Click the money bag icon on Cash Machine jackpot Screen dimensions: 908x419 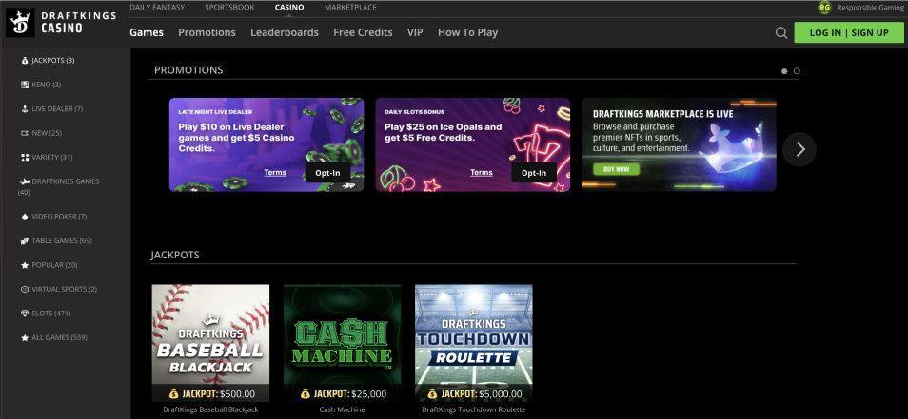(306, 394)
